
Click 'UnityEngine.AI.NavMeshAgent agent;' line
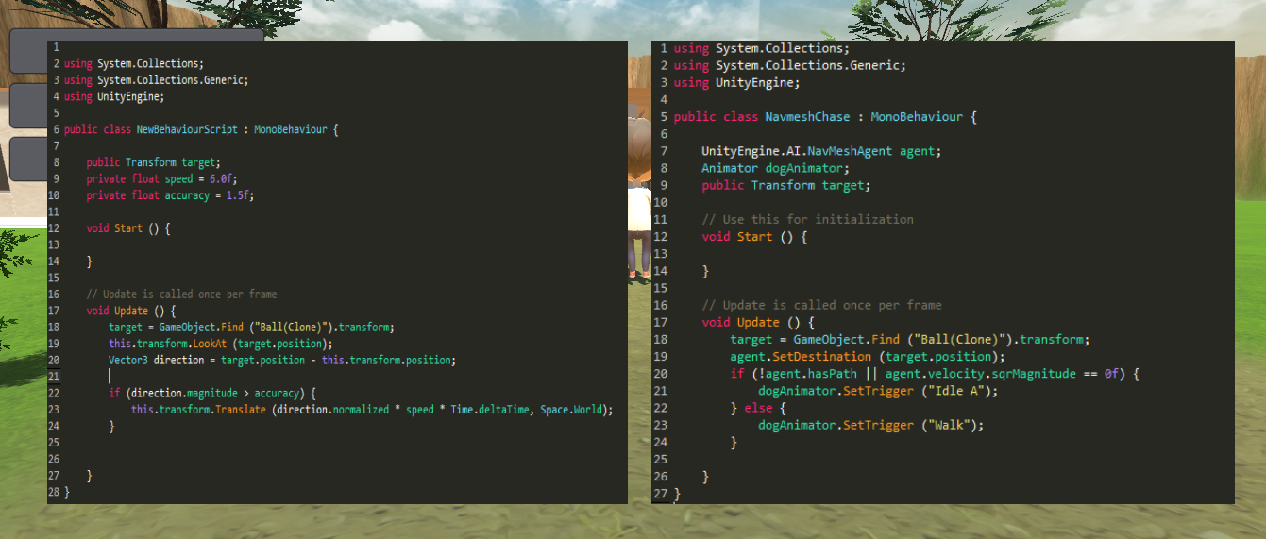pos(821,151)
